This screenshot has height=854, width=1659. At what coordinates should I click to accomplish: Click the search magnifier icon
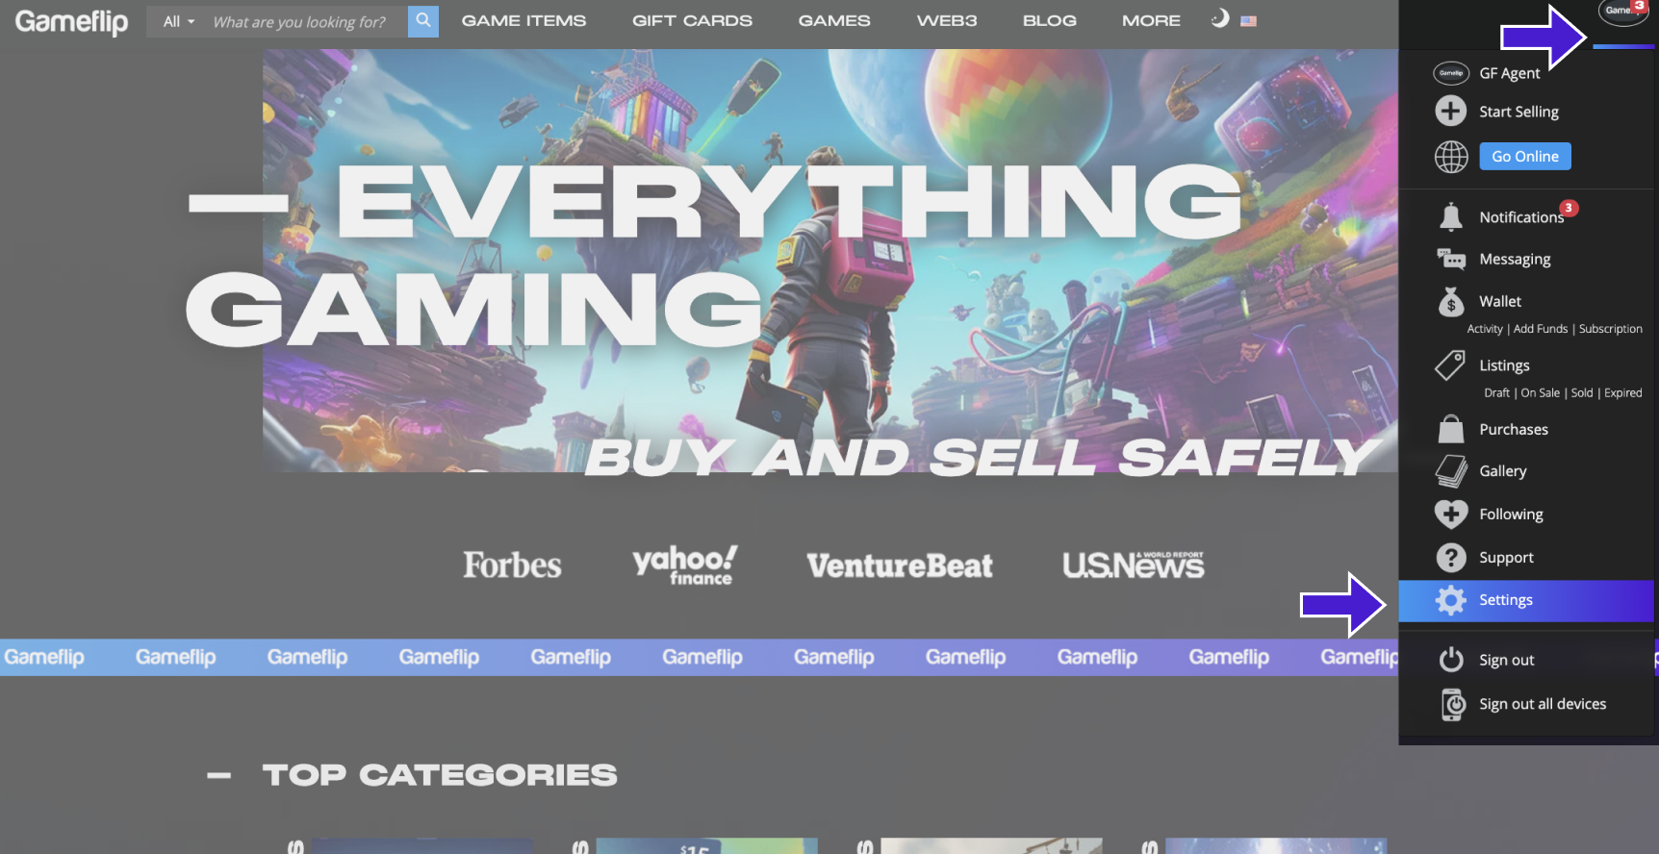[422, 20]
